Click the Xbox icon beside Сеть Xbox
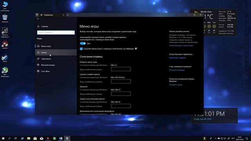 [x=38, y=71]
